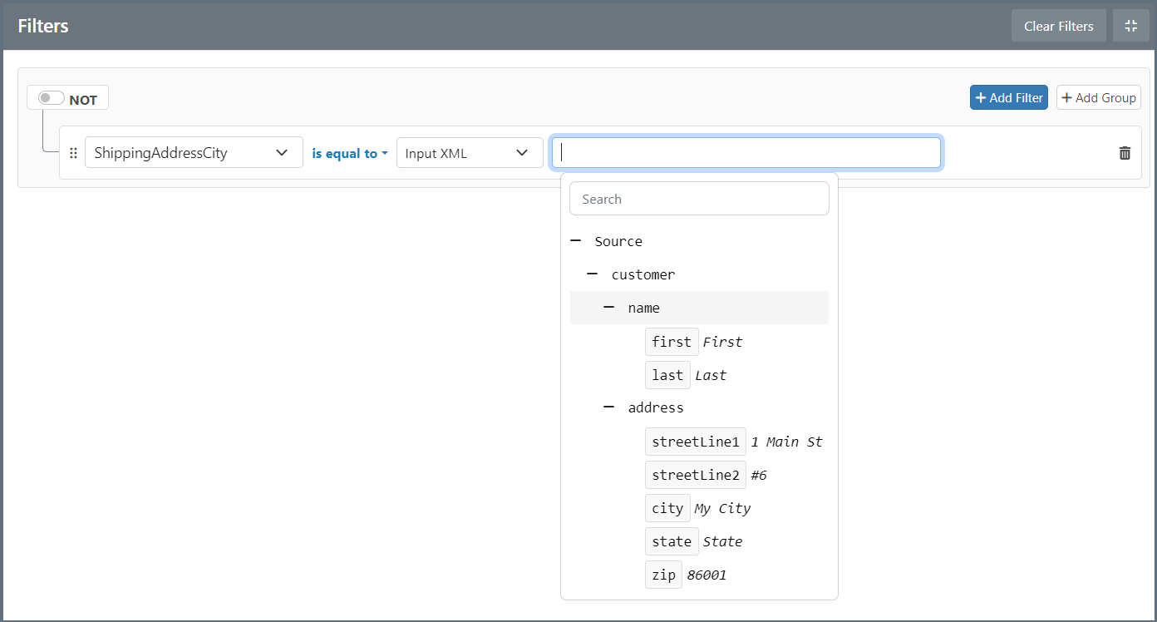This screenshot has width=1157, height=622.
Task: Click the Search box in the tree popup
Action: (699, 199)
